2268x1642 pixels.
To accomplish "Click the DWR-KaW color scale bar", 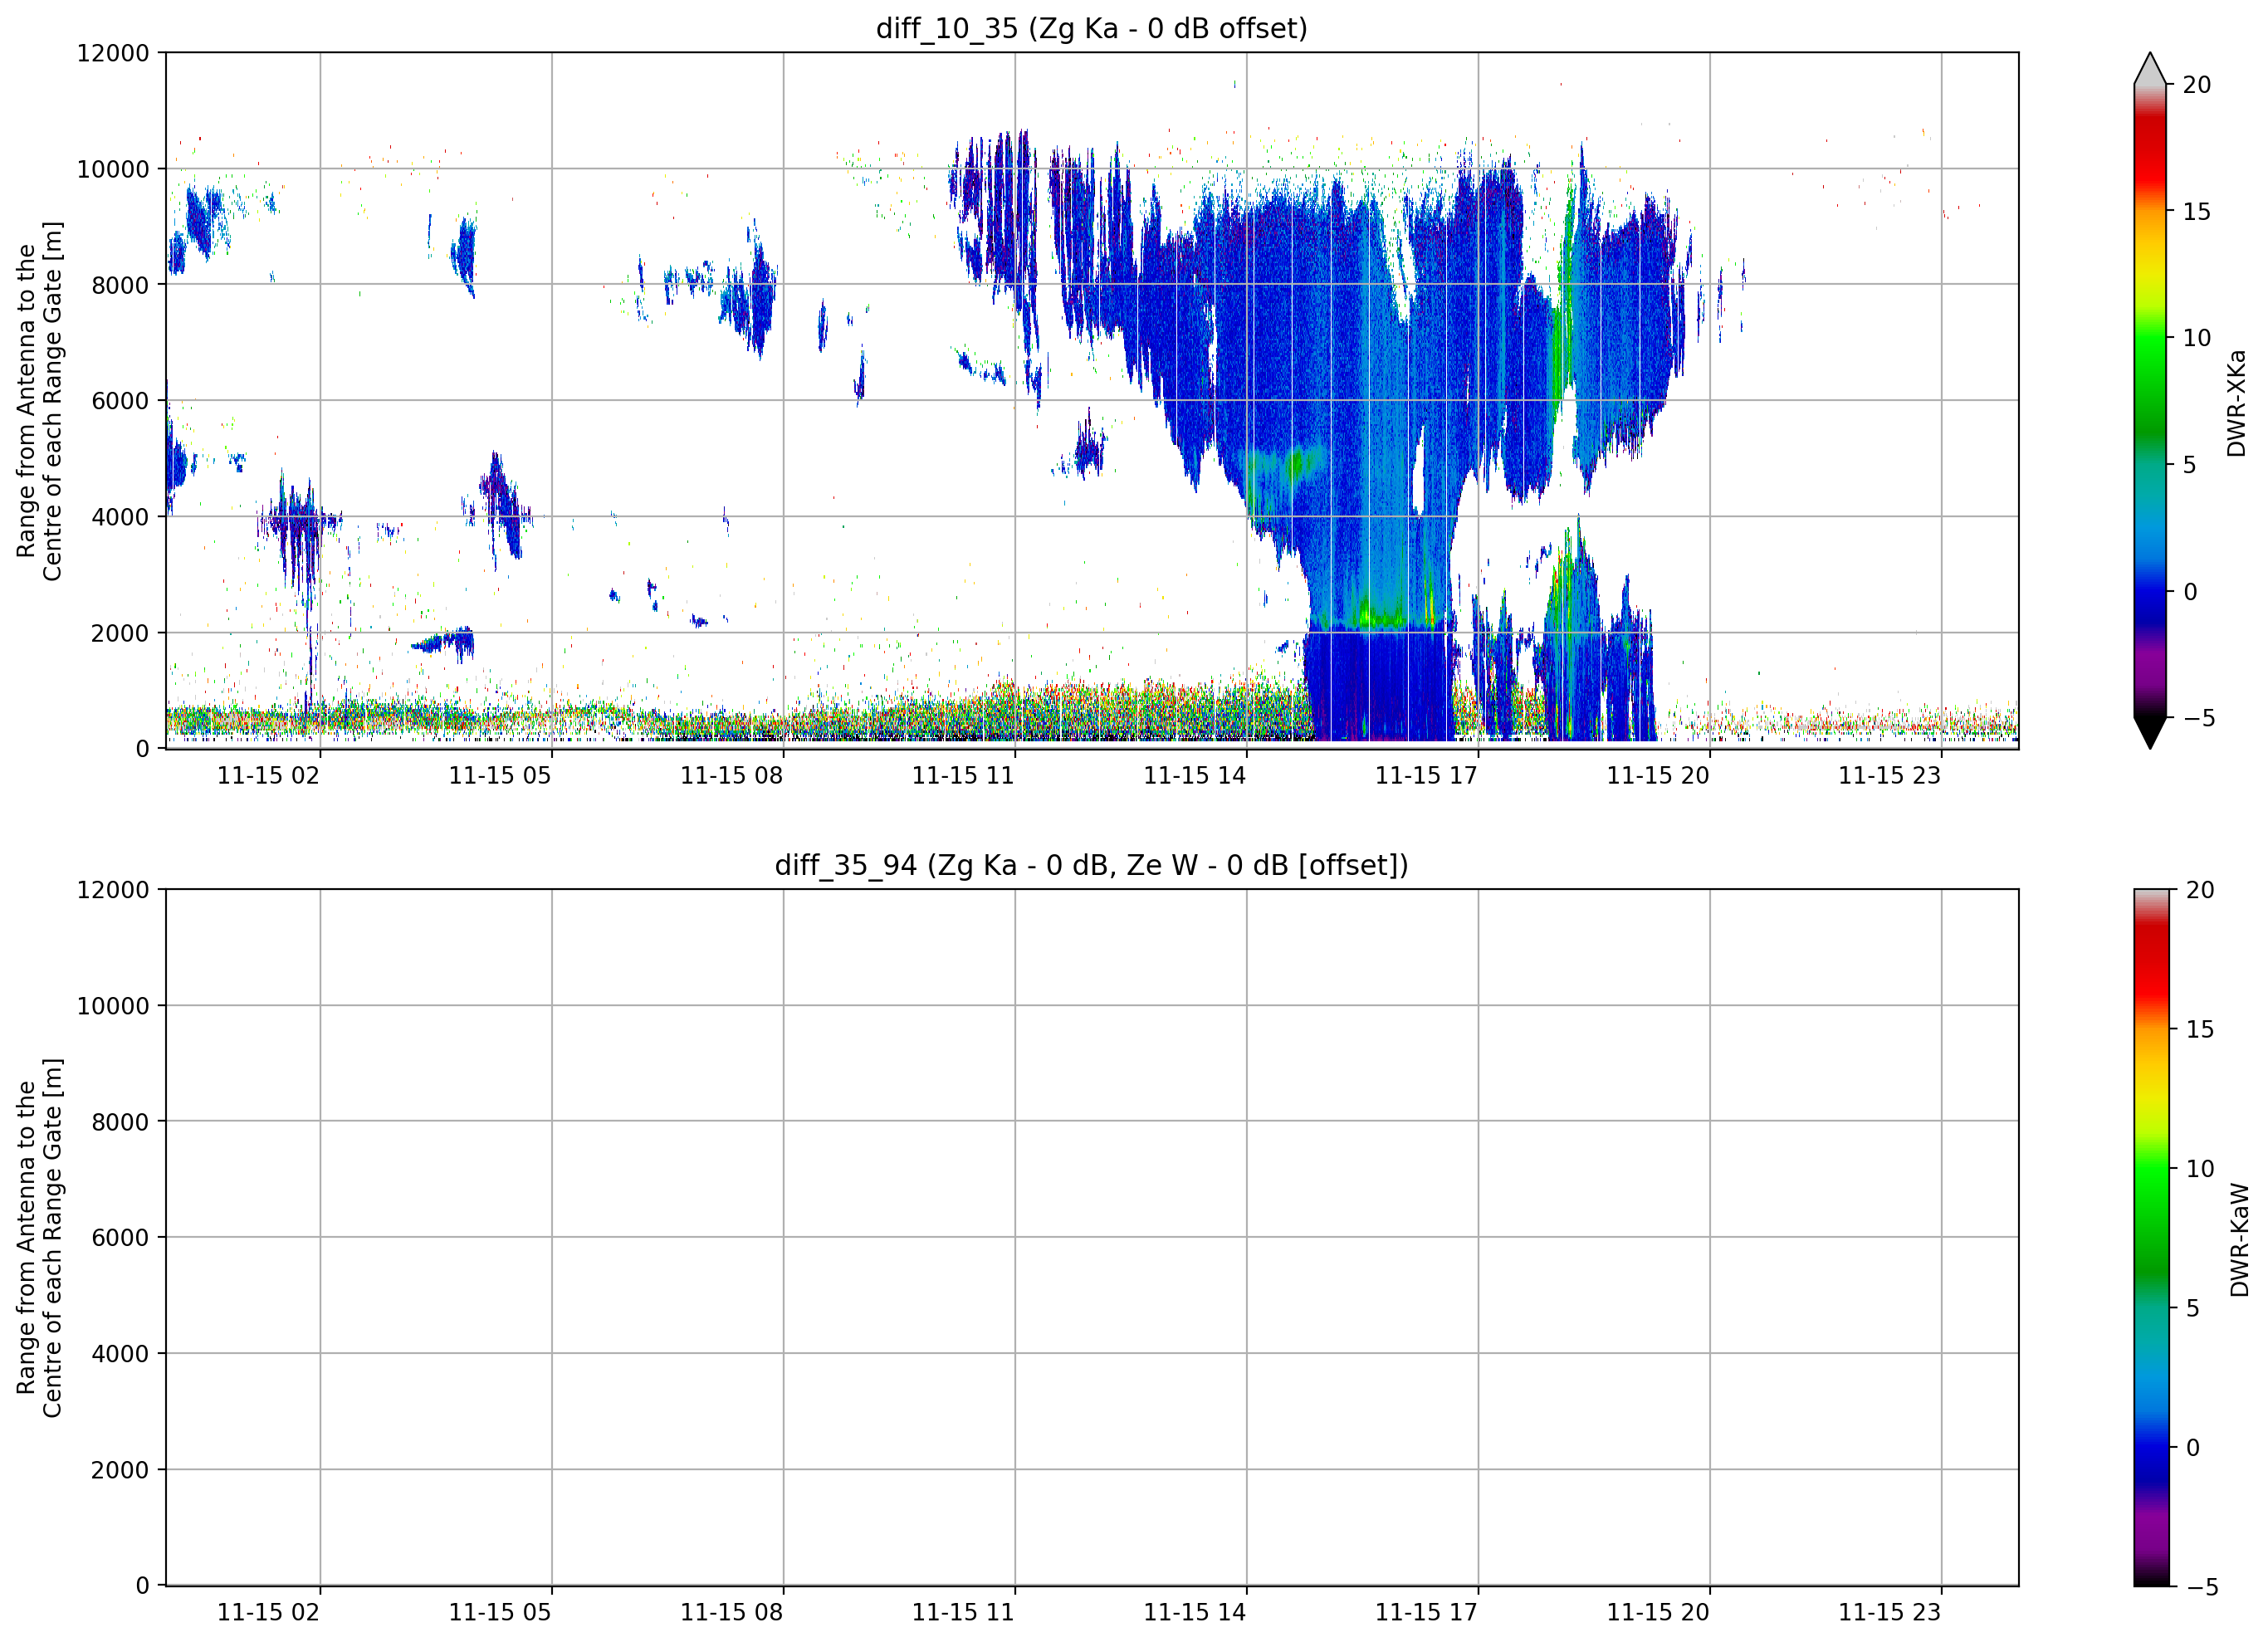I will tap(2152, 1238).
